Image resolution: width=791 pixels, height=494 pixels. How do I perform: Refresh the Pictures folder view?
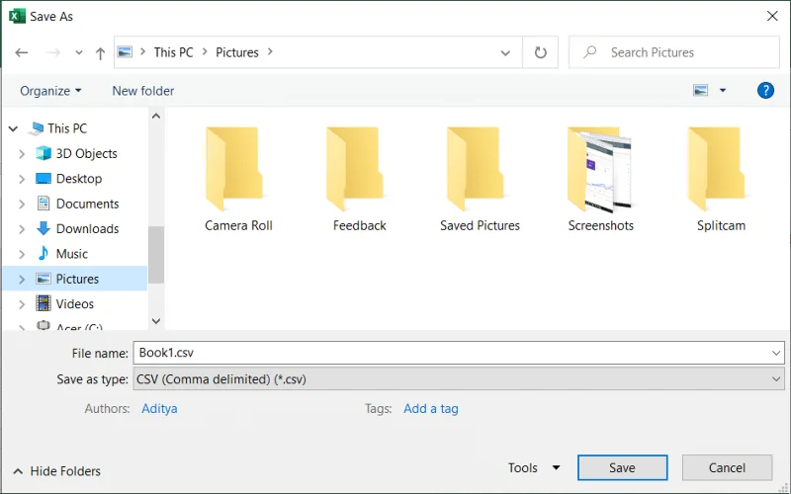(x=540, y=52)
